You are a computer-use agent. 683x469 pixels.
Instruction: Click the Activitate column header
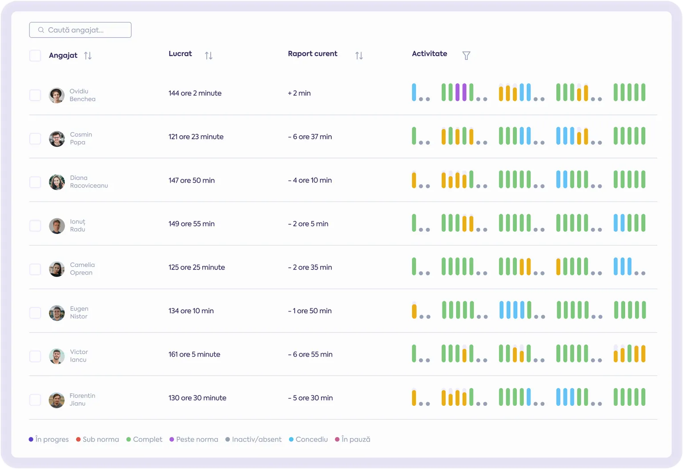[x=430, y=53]
